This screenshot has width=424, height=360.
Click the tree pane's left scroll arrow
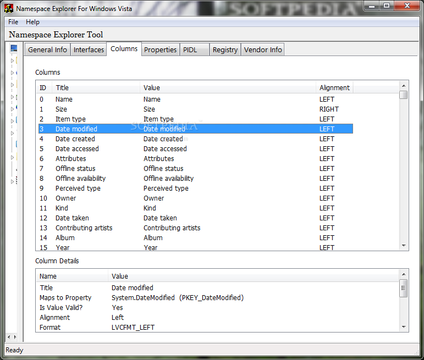9,337
